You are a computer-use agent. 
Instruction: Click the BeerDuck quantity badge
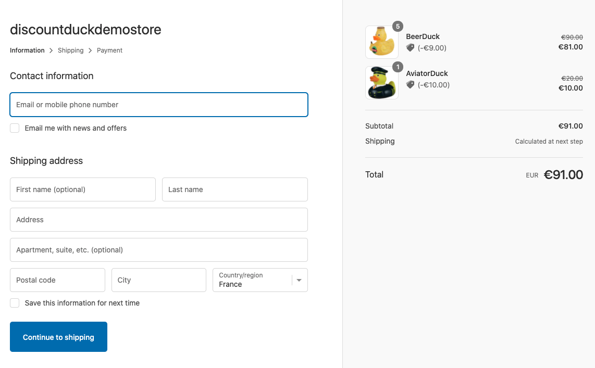point(398,27)
